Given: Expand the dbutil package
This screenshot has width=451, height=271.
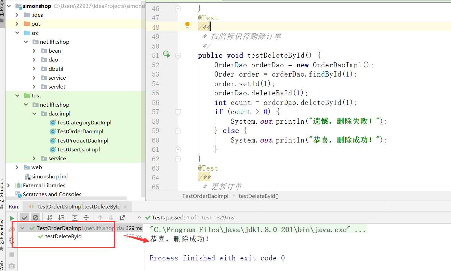Looking at the screenshot, I should pos(34,69).
